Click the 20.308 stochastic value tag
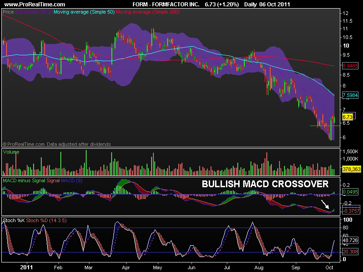Image resolution: width=363 pixels, height=272 pixels. tap(350, 252)
